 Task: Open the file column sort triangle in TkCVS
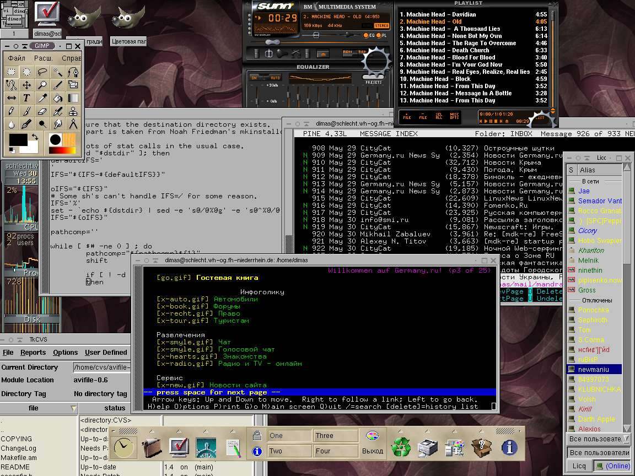click(73, 408)
